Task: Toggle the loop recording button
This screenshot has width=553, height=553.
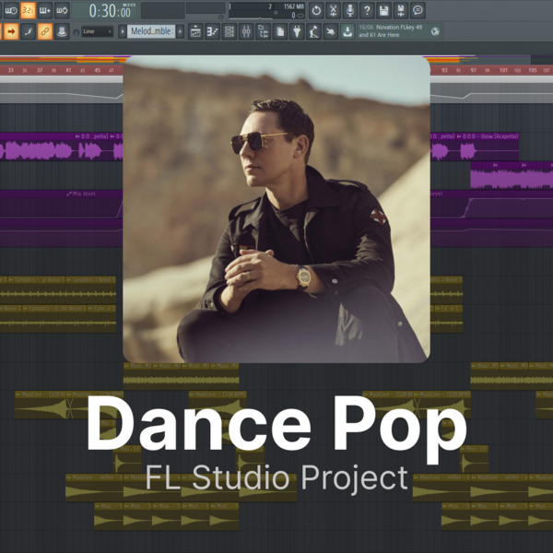Action: [62, 10]
